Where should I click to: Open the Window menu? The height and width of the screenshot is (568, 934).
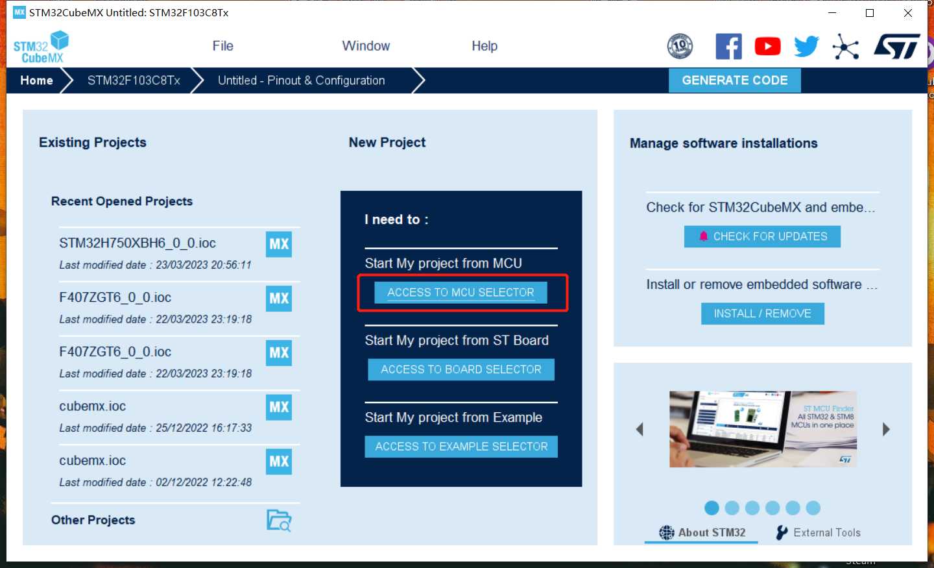366,46
